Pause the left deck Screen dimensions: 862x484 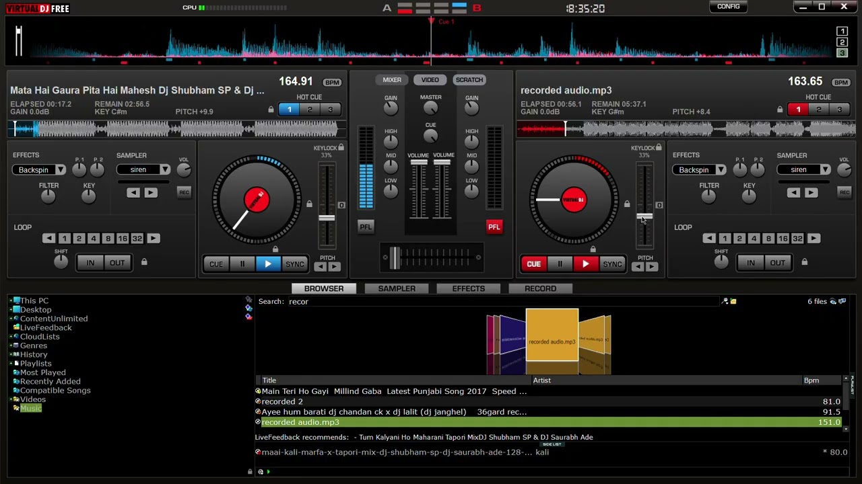pyautogui.click(x=242, y=264)
